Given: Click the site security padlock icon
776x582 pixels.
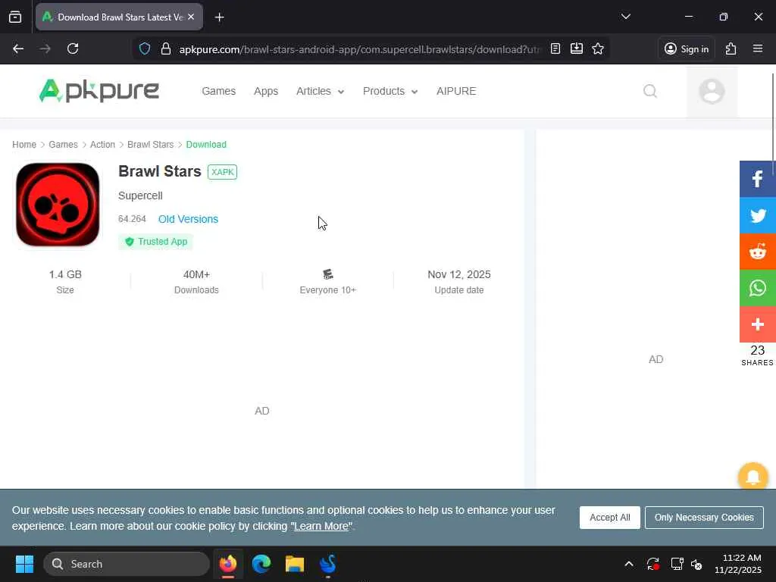Looking at the screenshot, I should (166, 49).
